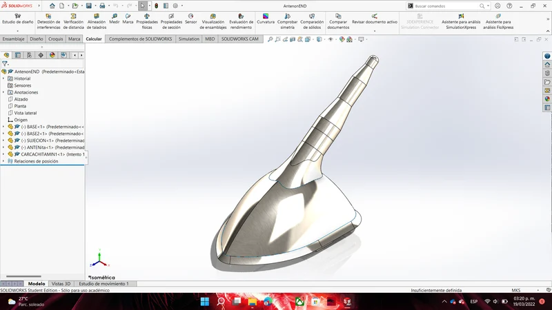552x310 pixels.
Task: Open the PropertyManager panel tab
Action: click(x=18, y=55)
